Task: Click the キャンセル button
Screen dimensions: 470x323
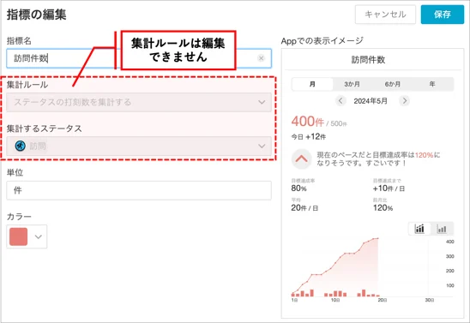Action: pos(385,14)
